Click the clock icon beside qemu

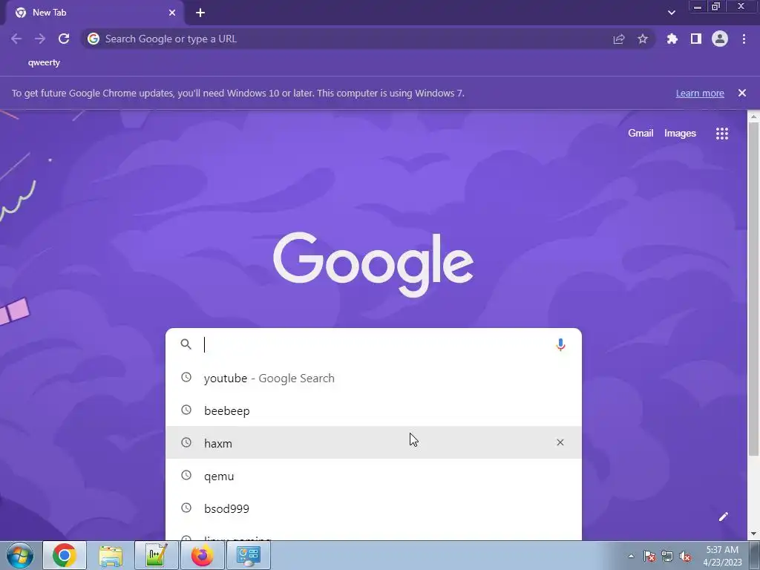coord(186,475)
